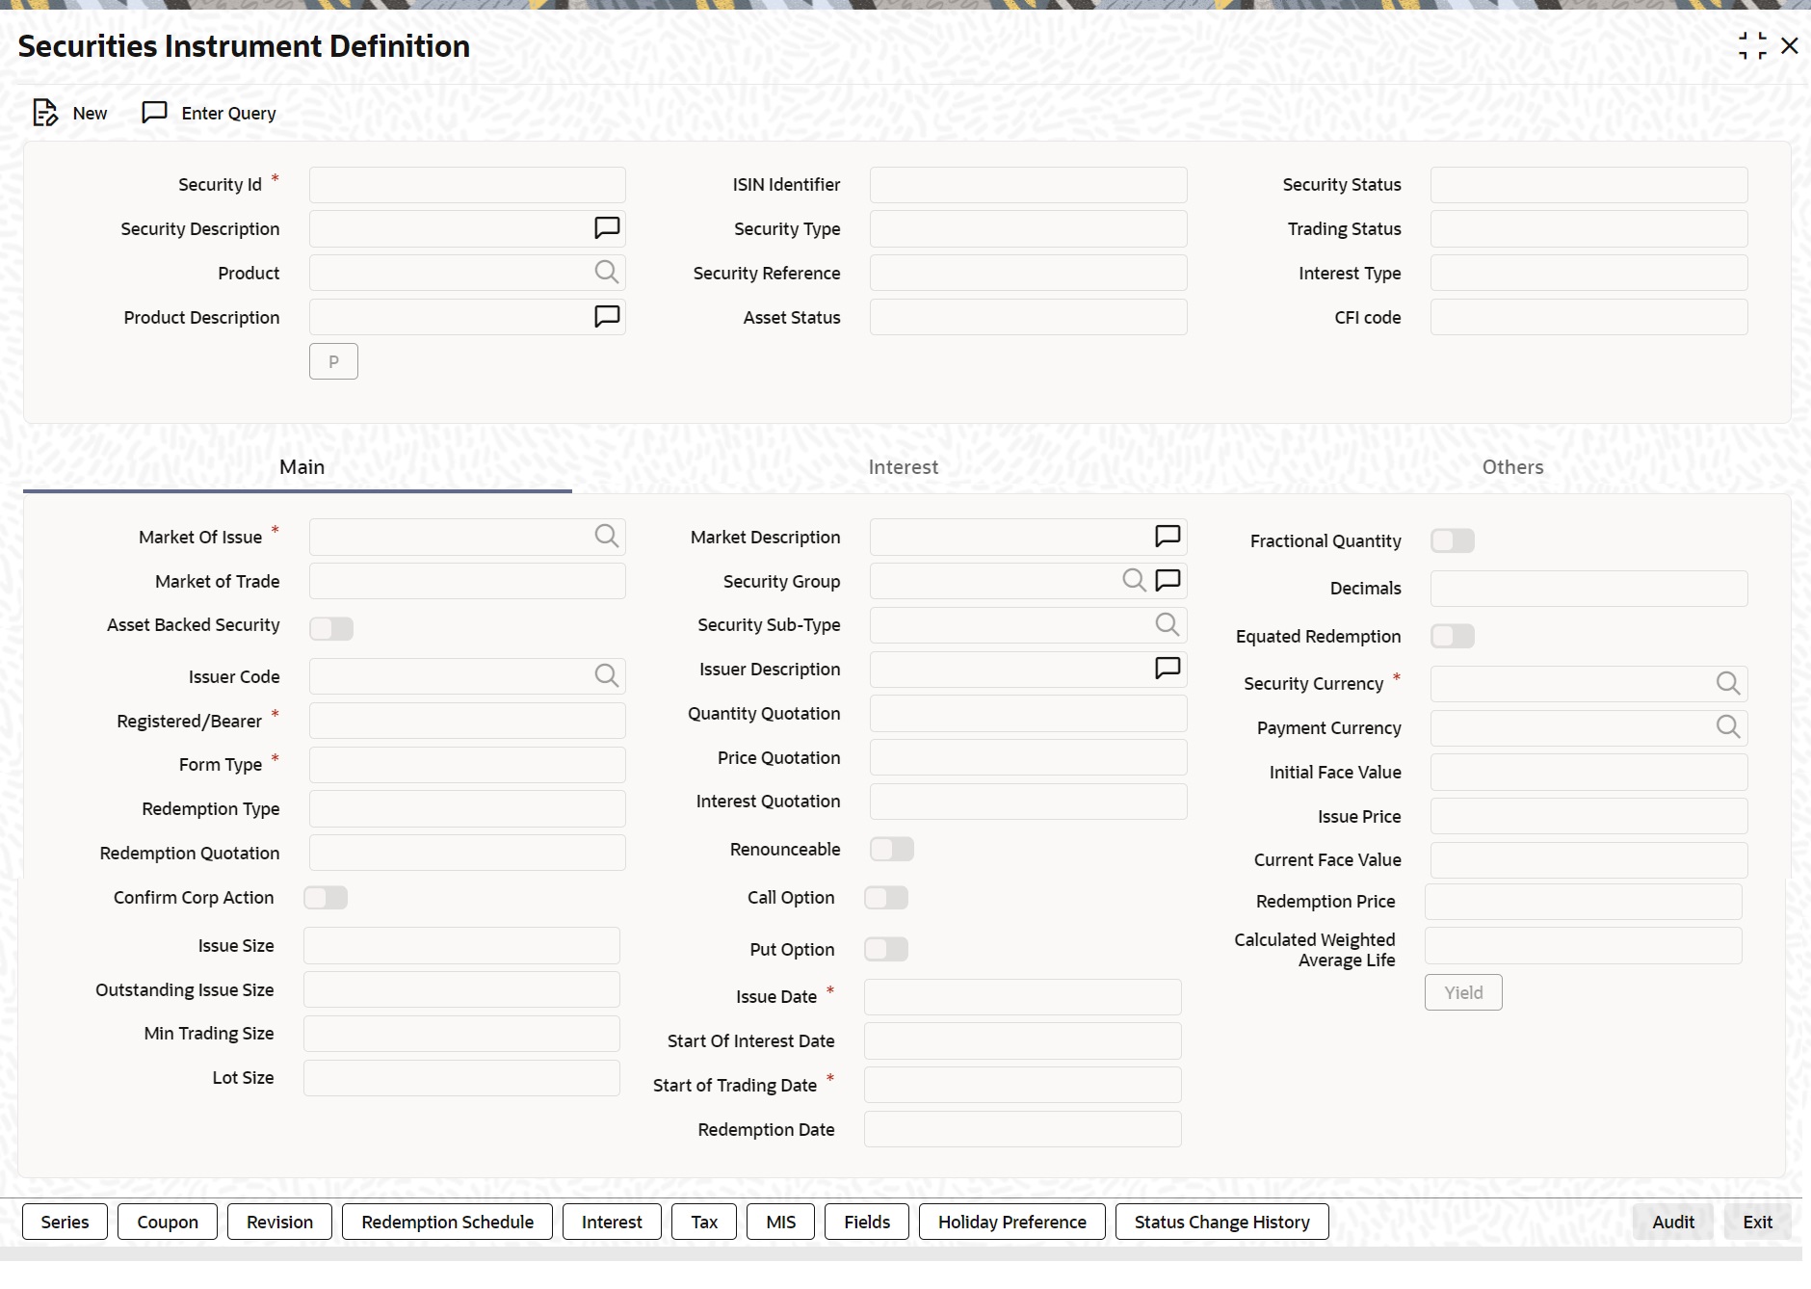Open the Security Description editor popup icon
Screen dimensions: 1811x1289
coord(607,228)
